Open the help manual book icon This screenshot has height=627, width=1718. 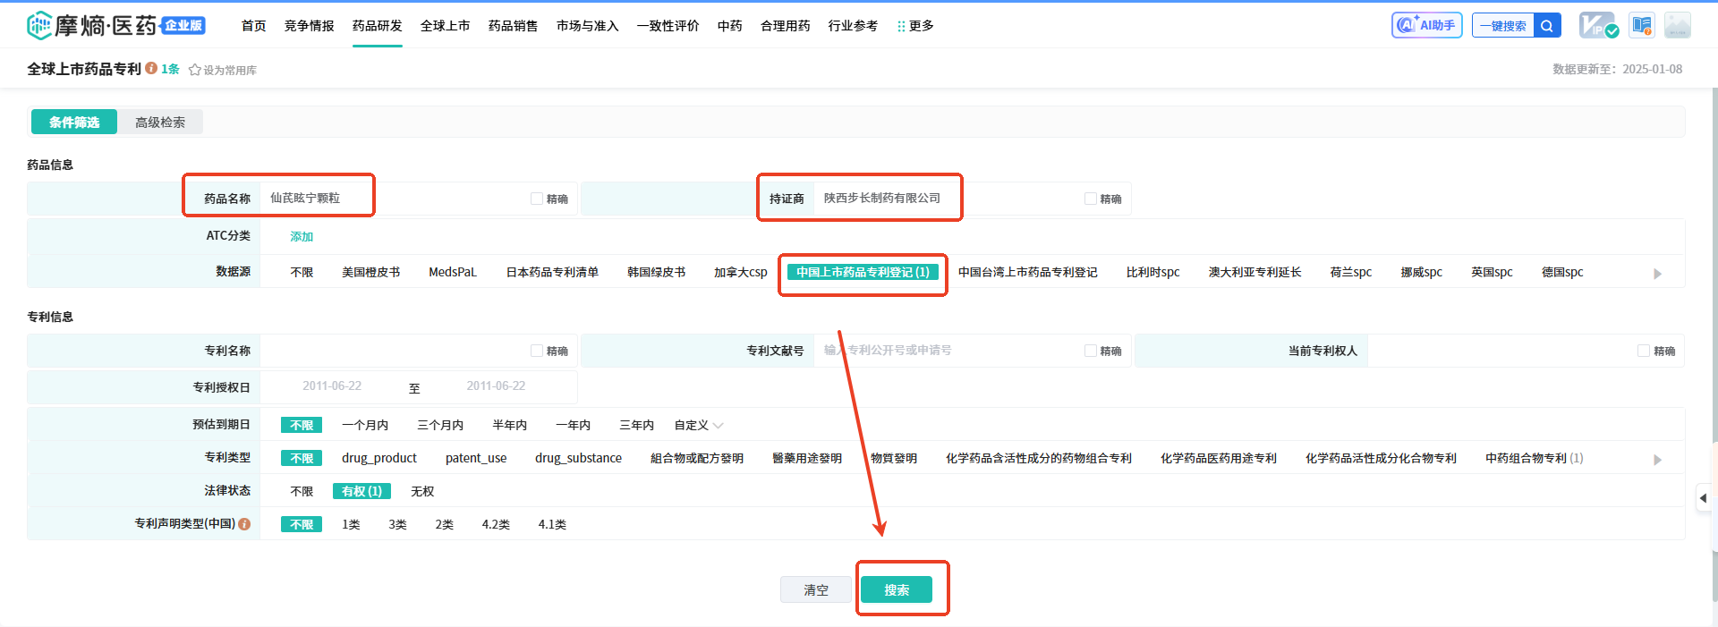pos(1642,25)
